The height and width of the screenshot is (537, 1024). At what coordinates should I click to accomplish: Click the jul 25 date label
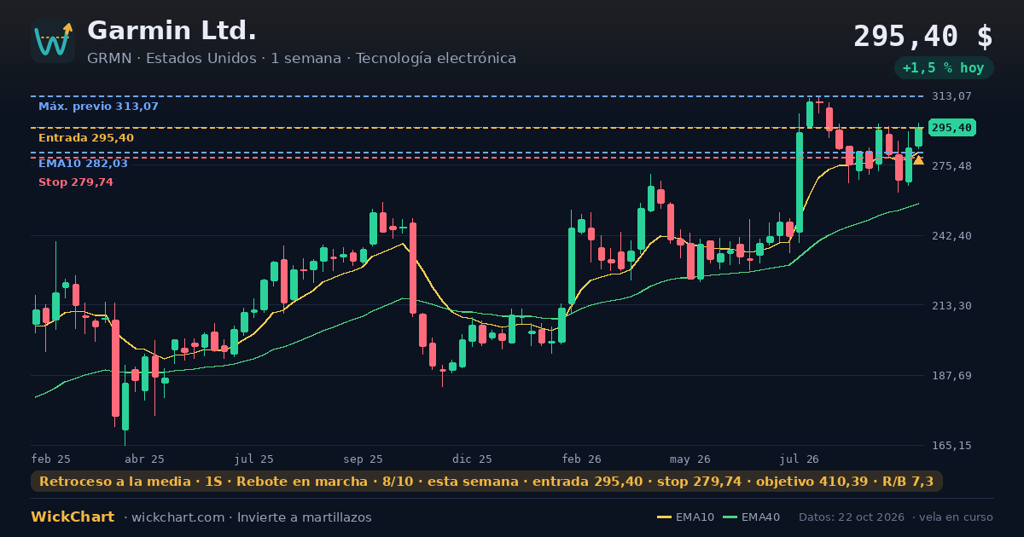pos(254,459)
